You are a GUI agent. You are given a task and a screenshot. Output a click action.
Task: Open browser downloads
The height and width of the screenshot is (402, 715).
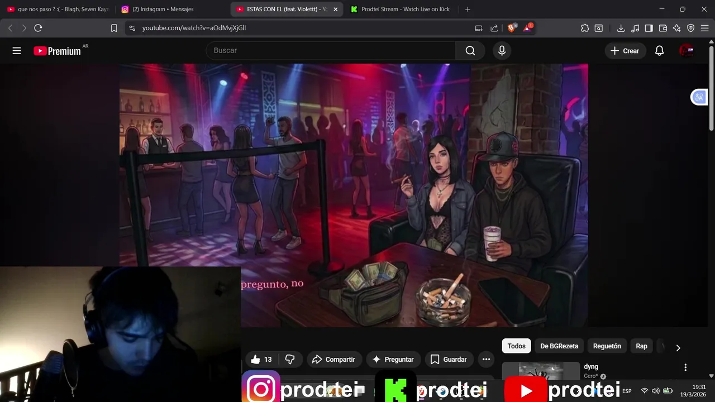(x=621, y=28)
